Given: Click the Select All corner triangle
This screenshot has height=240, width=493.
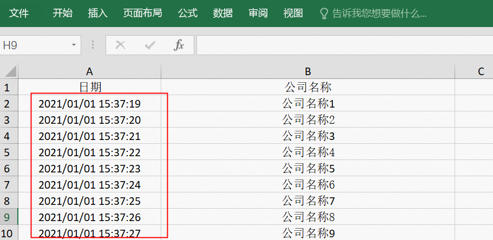Looking at the screenshot, I should [x=10, y=71].
